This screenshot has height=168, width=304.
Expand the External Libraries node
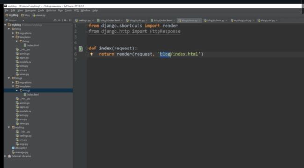(5, 156)
